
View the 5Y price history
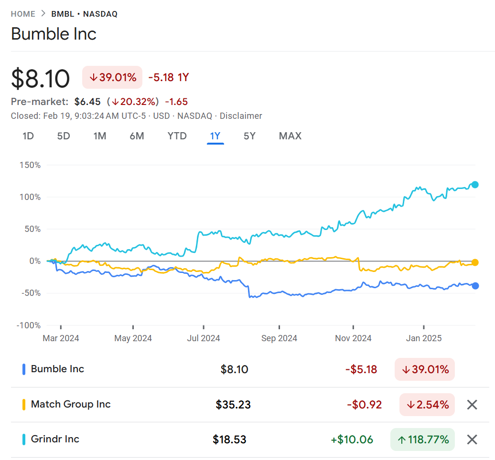249,136
